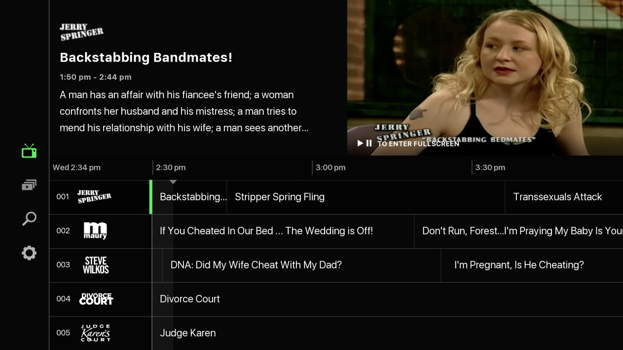The image size is (623, 350).
Task: Click the video preview thumbnail
Action: pyautogui.click(x=485, y=78)
